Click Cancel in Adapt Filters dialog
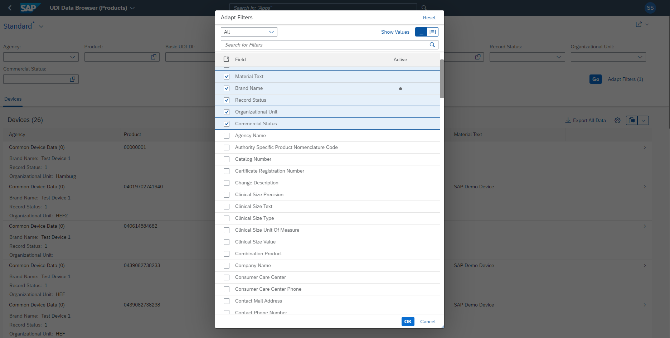670x338 pixels. pos(428,322)
